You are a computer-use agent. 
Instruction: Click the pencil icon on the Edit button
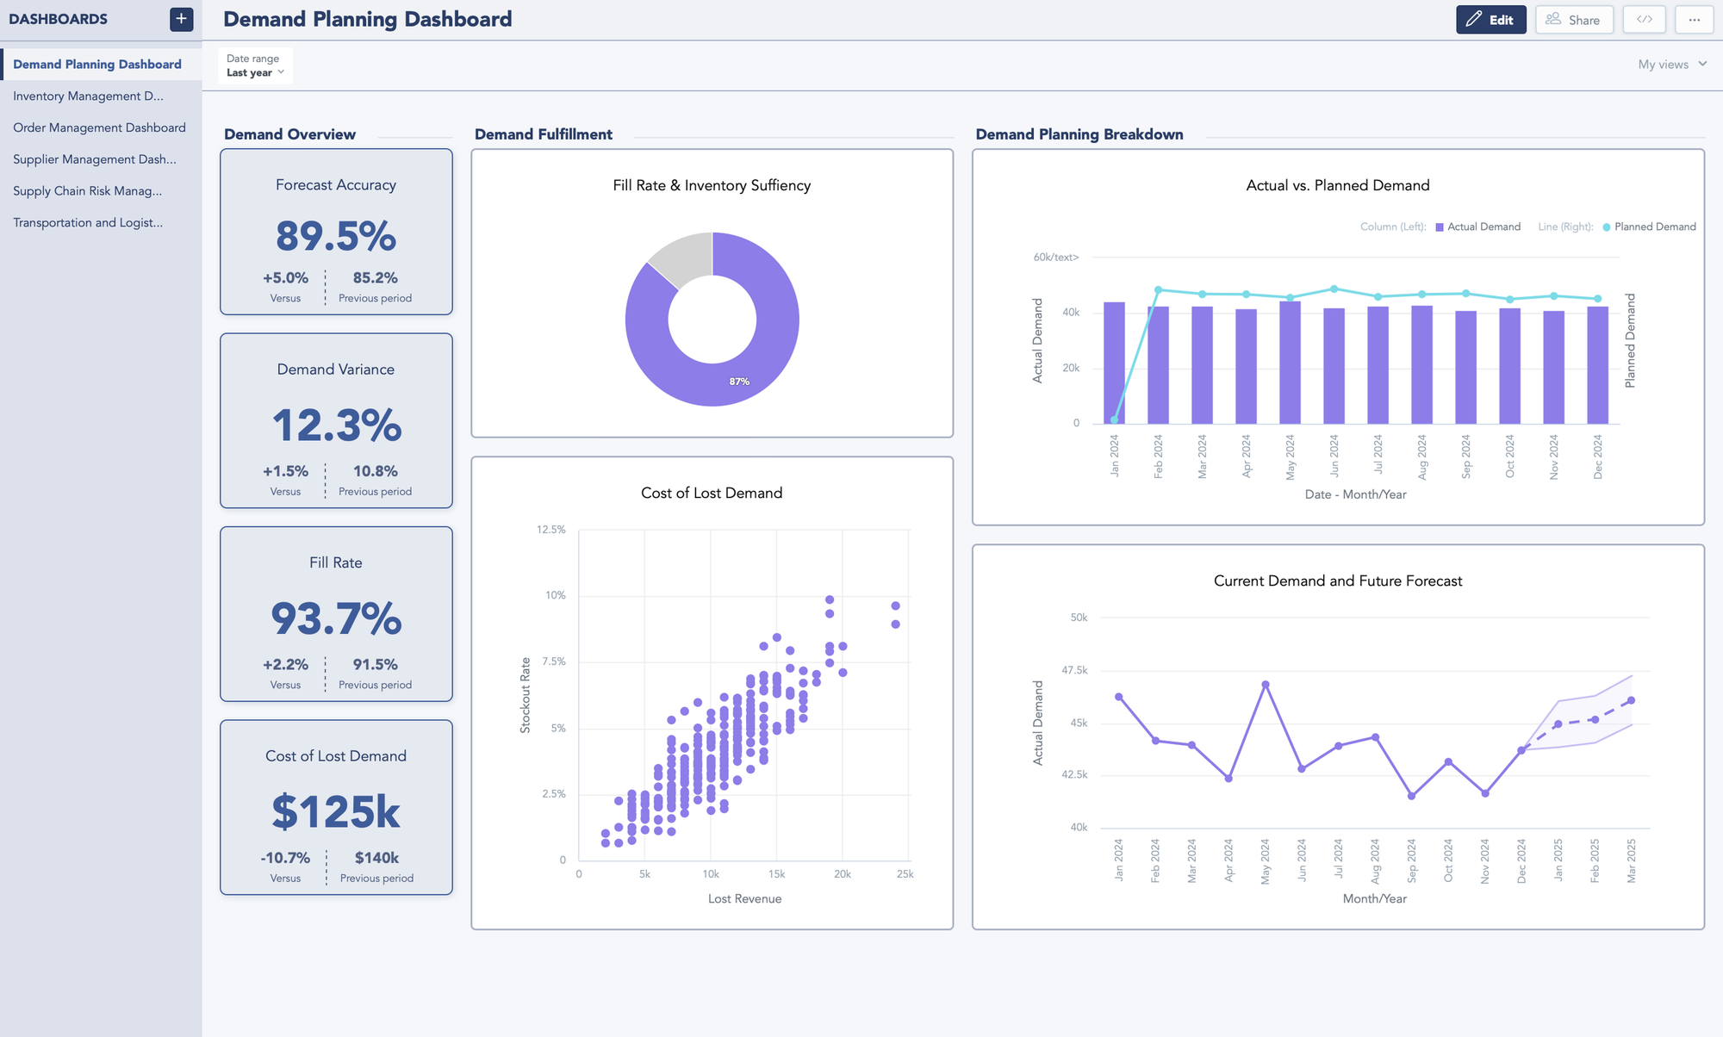coord(1475,19)
